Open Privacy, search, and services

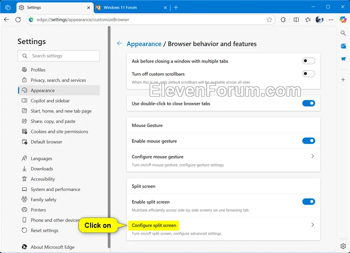click(59, 80)
